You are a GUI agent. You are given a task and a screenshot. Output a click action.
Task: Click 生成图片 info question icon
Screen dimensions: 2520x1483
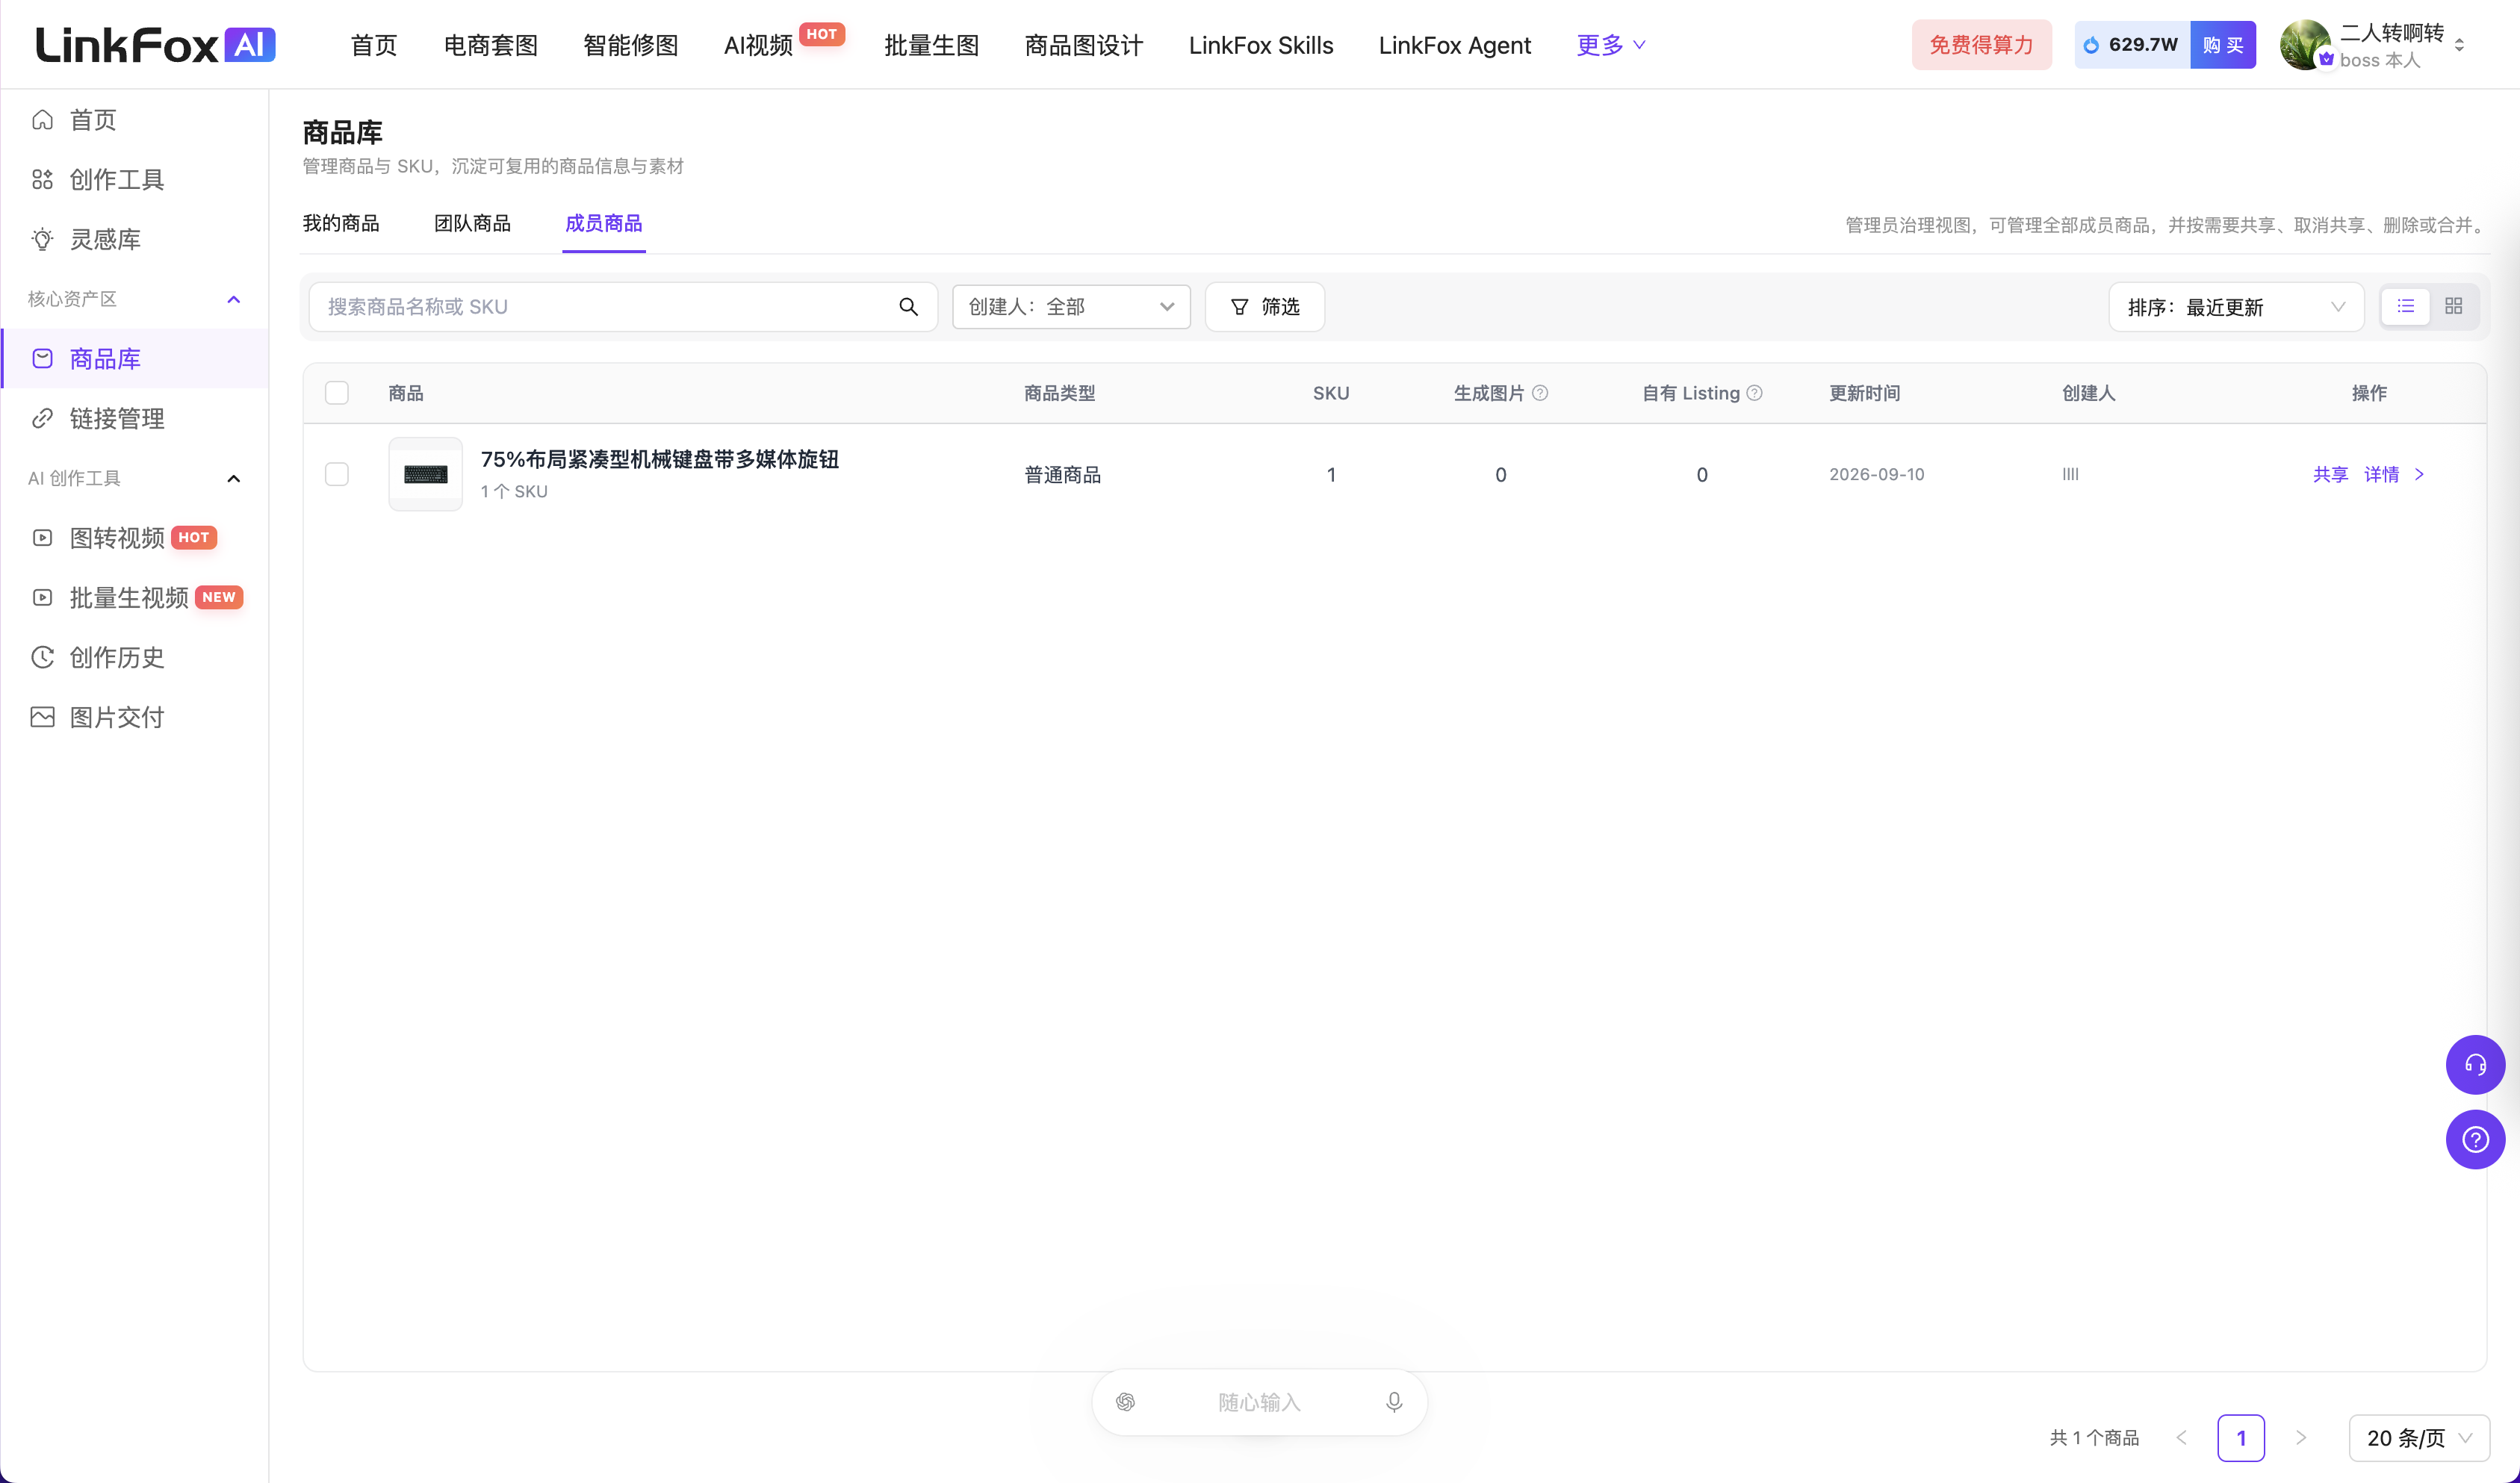(1540, 393)
